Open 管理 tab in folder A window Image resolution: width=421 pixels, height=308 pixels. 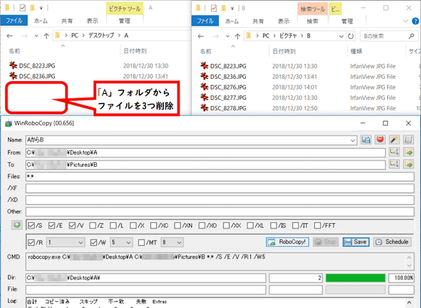click(x=125, y=21)
